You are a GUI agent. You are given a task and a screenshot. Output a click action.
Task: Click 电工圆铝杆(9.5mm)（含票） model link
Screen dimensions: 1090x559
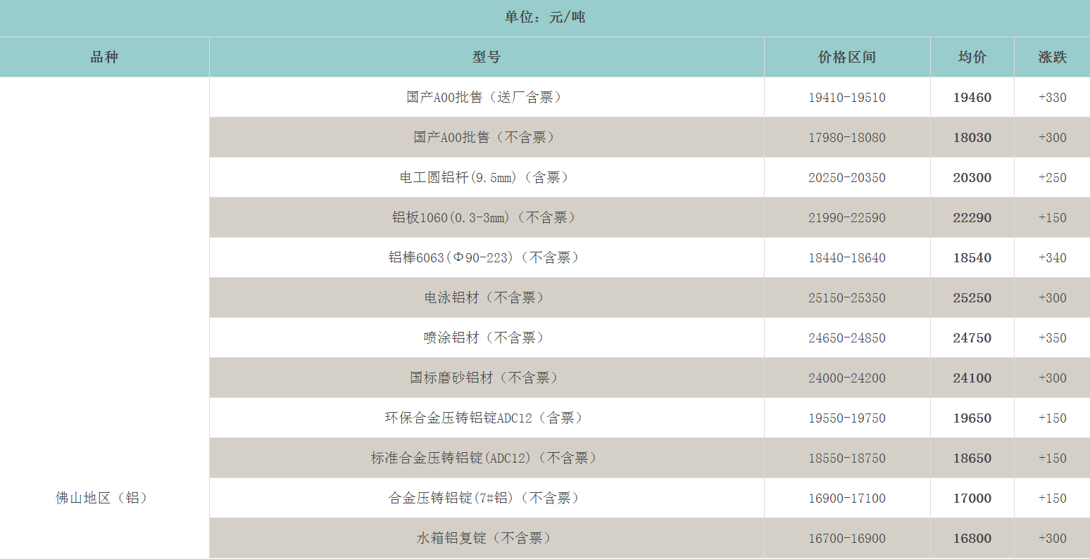pos(486,177)
